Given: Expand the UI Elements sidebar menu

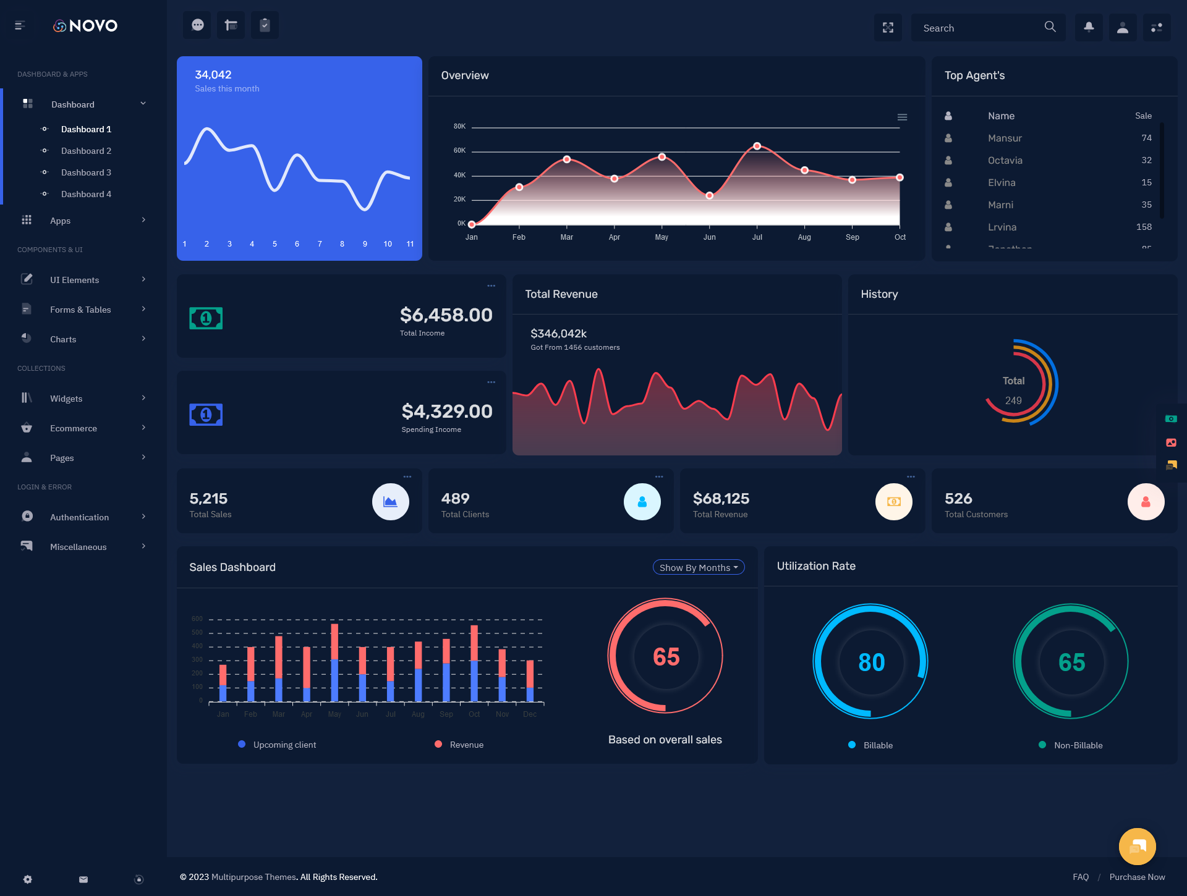Looking at the screenshot, I should point(84,280).
